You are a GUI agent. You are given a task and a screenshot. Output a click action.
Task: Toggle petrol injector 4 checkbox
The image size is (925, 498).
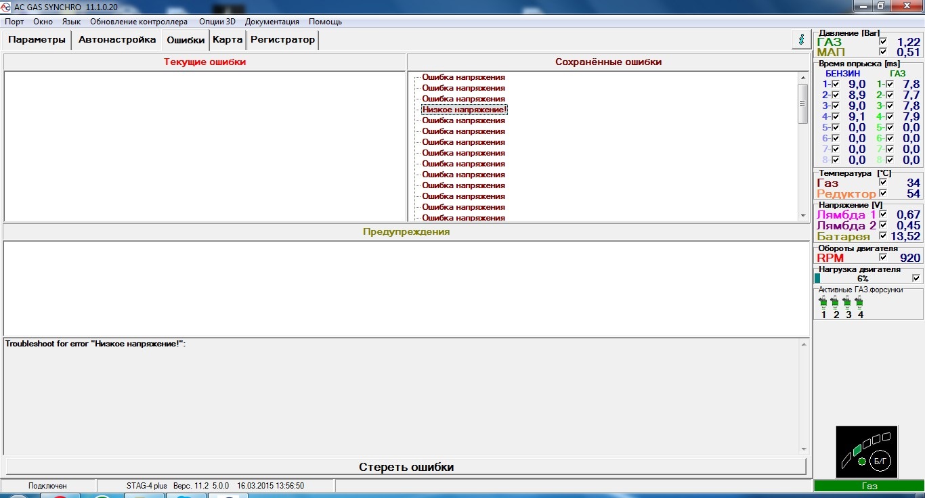(835, 117)
